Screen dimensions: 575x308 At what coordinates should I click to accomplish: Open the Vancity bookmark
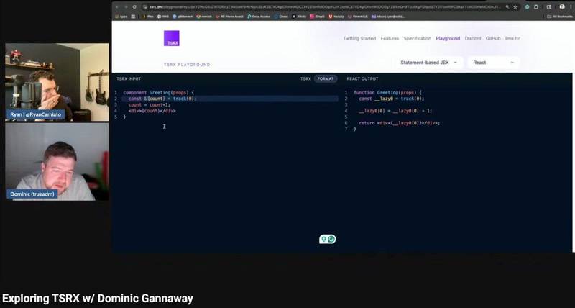(336, 17)
